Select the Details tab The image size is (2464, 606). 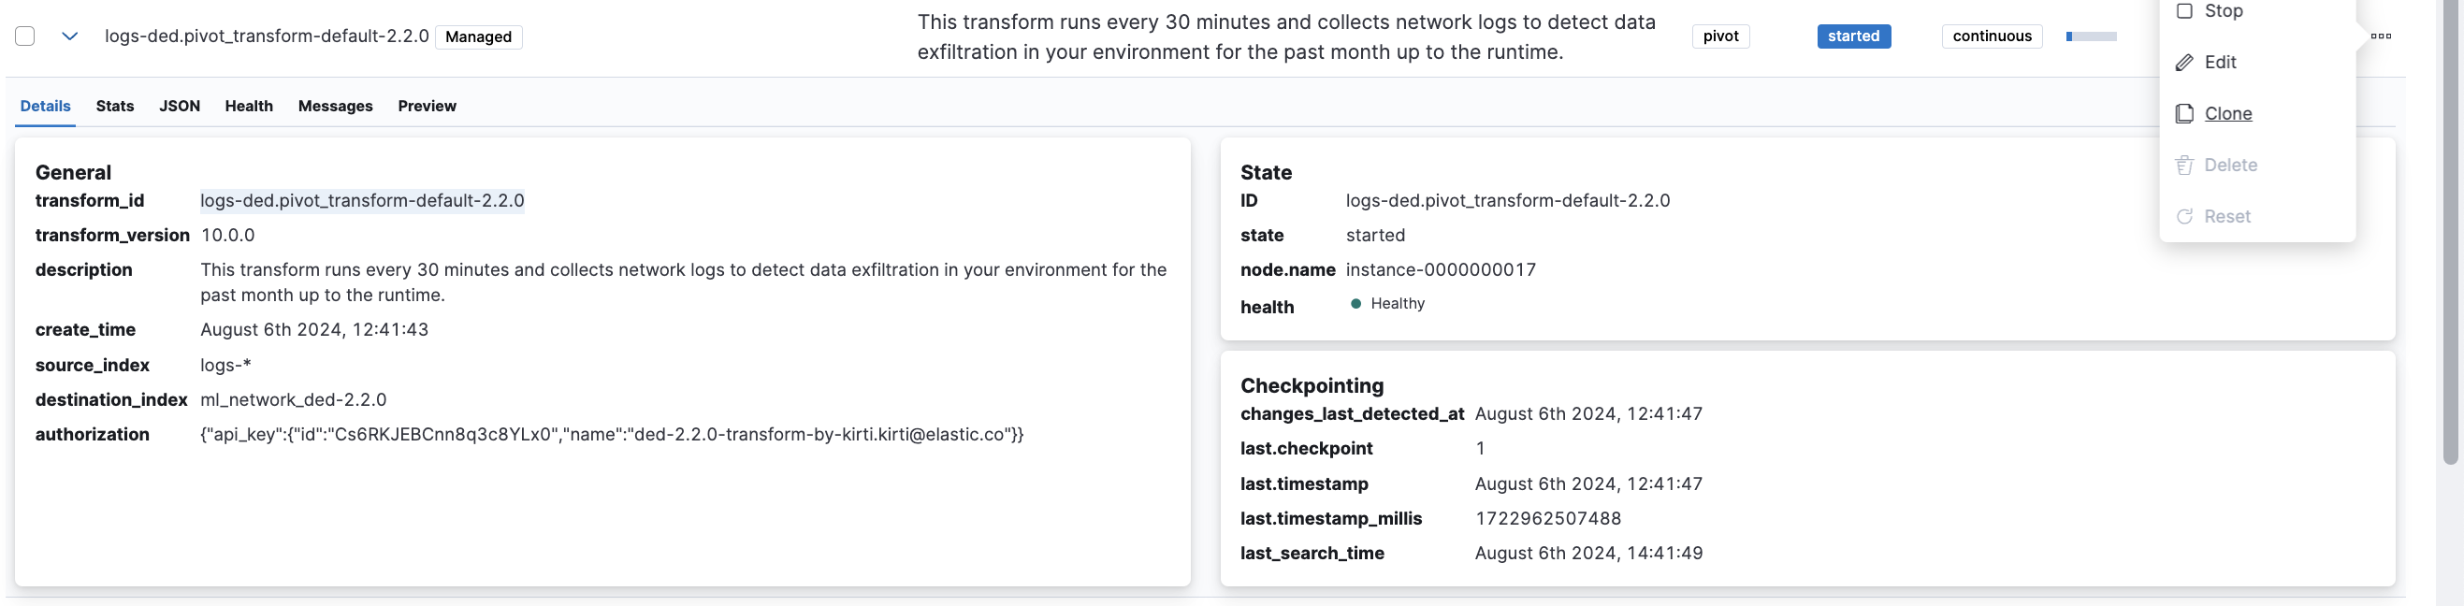coord(45,106)
